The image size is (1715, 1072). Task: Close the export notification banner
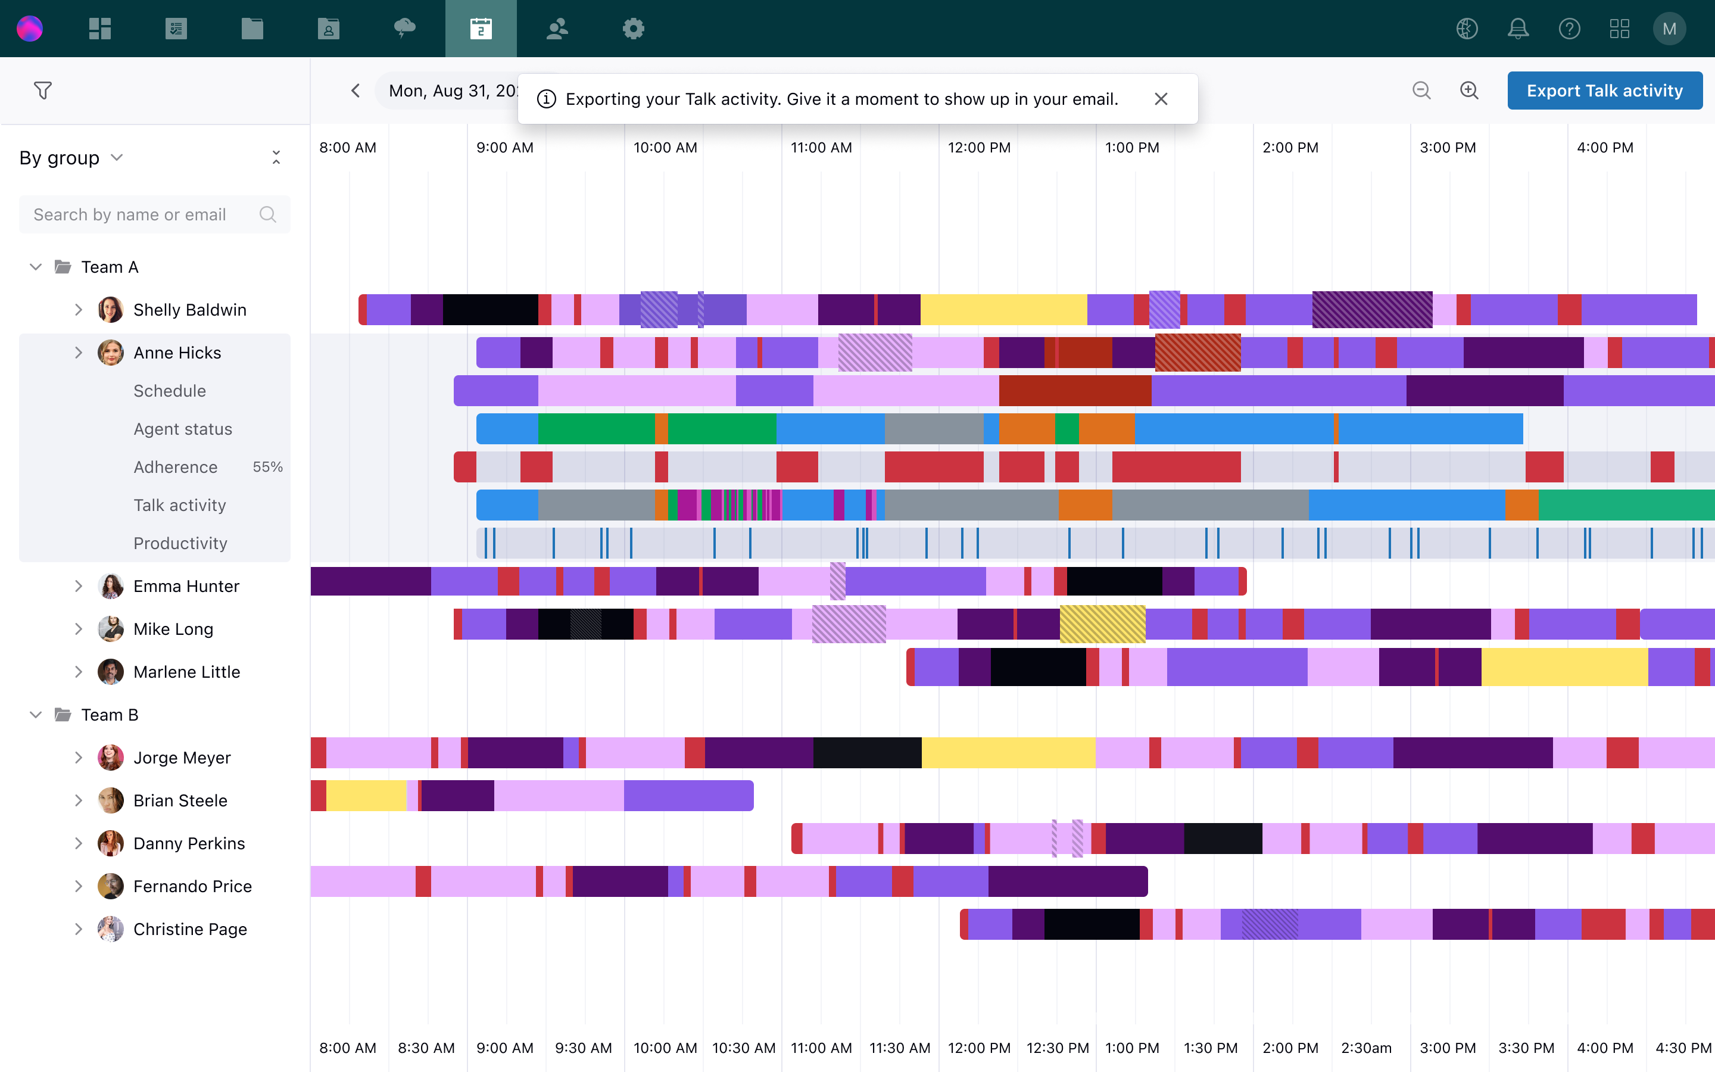click(1161, 99)
